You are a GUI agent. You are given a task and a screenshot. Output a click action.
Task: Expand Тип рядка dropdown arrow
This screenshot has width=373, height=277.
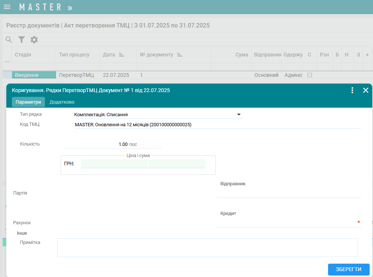click(x=239, y=115)
